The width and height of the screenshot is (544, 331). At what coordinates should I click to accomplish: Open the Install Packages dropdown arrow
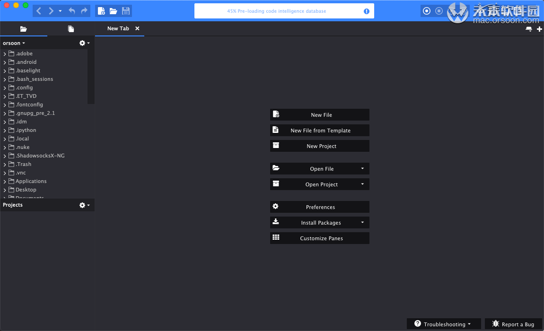pyautogui.click(x=362, y=222)
